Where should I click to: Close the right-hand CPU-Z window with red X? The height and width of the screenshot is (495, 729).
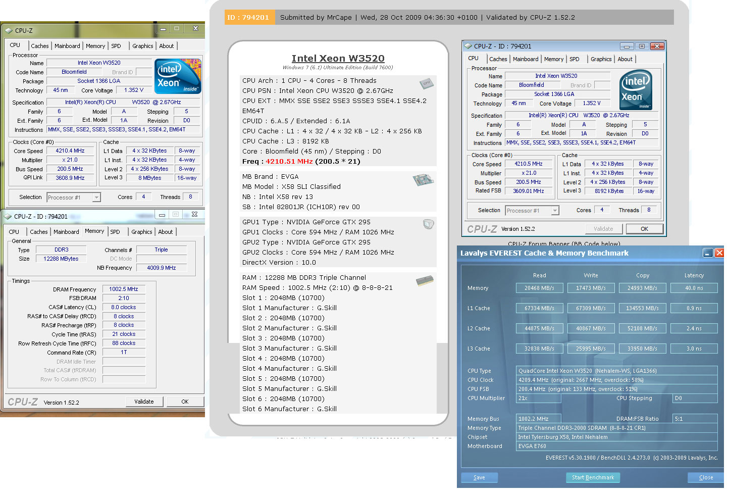point(656,46)
